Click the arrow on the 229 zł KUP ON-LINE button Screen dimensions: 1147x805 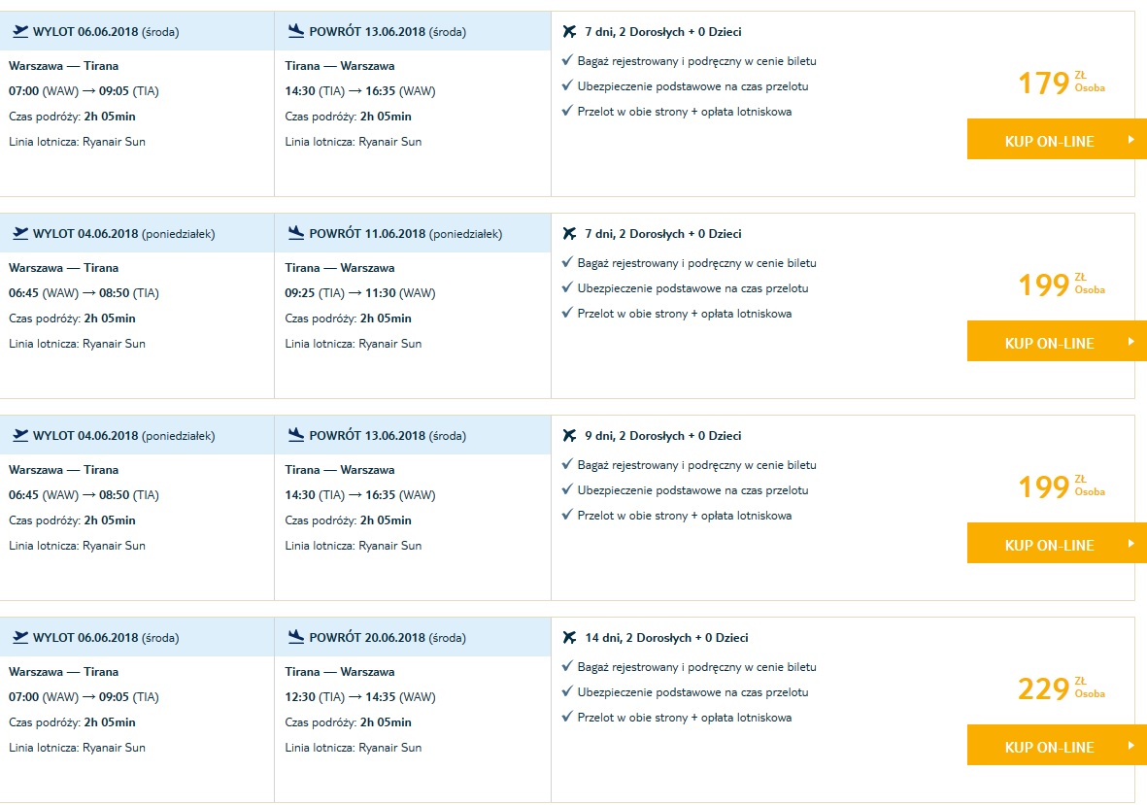coord(1130,745)
